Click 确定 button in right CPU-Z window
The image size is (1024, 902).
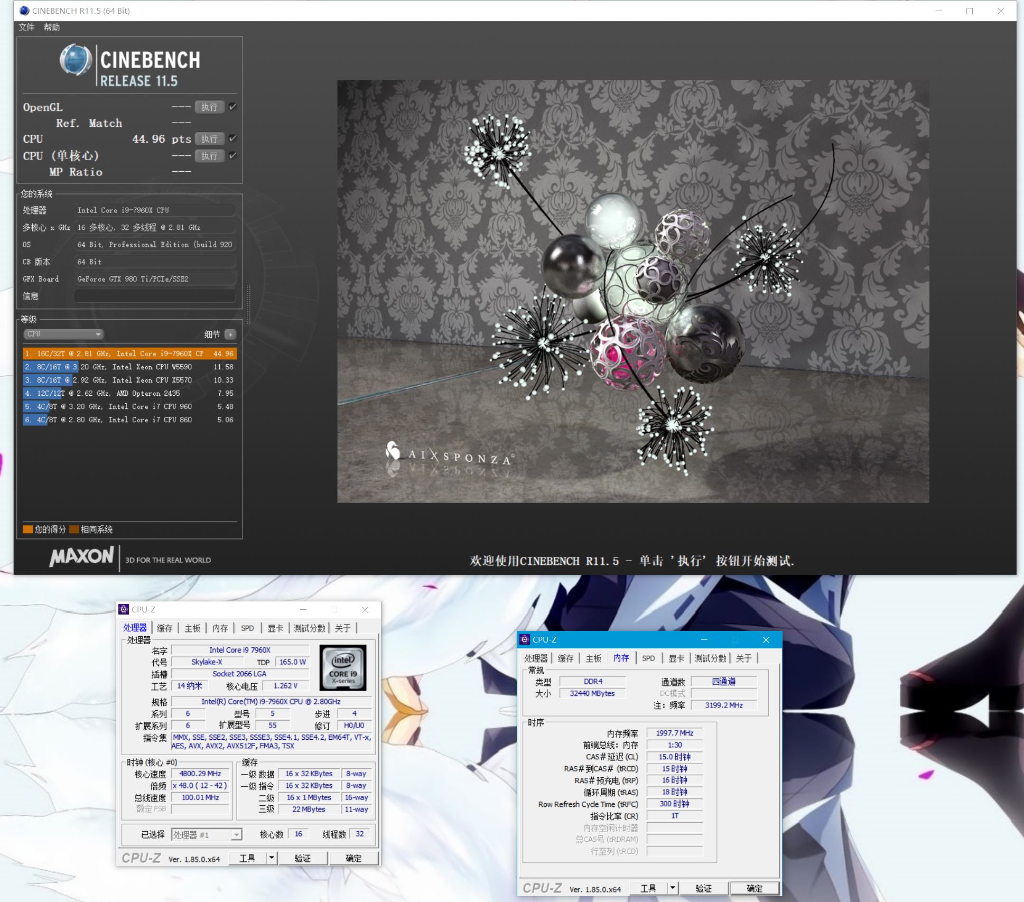tap(755, 888)
